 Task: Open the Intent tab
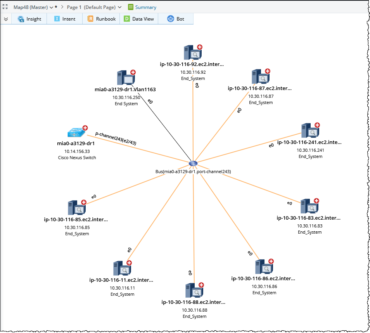pyautogui.click(x=65, y=19)
